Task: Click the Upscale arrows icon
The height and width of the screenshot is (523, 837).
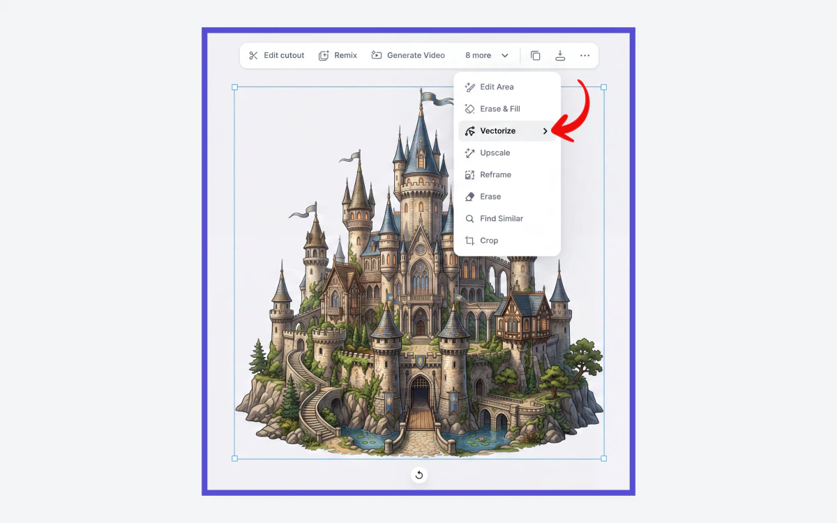Action: [470, 153]
